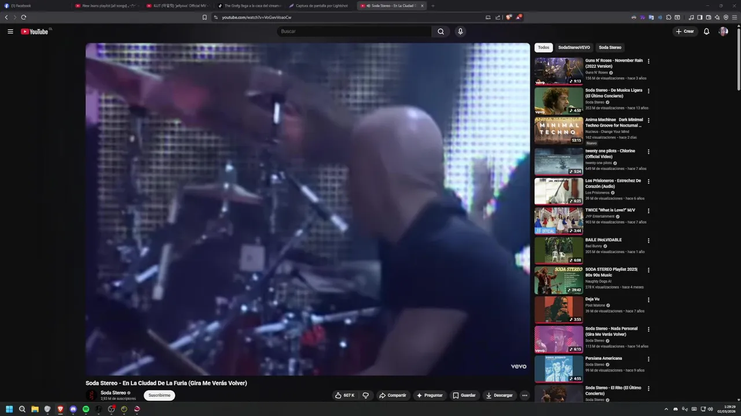
Task: Open Guns N' Roses November Rain thumbnail
Action: 559,71
